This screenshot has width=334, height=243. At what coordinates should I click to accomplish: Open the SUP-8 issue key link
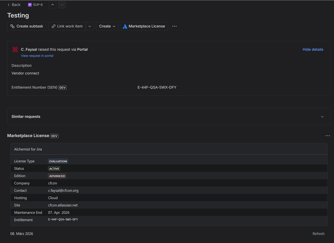[38, 5]
